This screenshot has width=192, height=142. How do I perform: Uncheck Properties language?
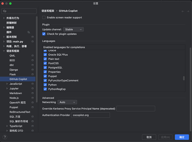click(x=45, y=72)
